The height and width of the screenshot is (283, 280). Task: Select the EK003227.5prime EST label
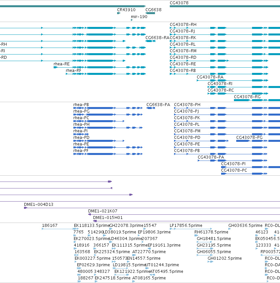[92, 258]
